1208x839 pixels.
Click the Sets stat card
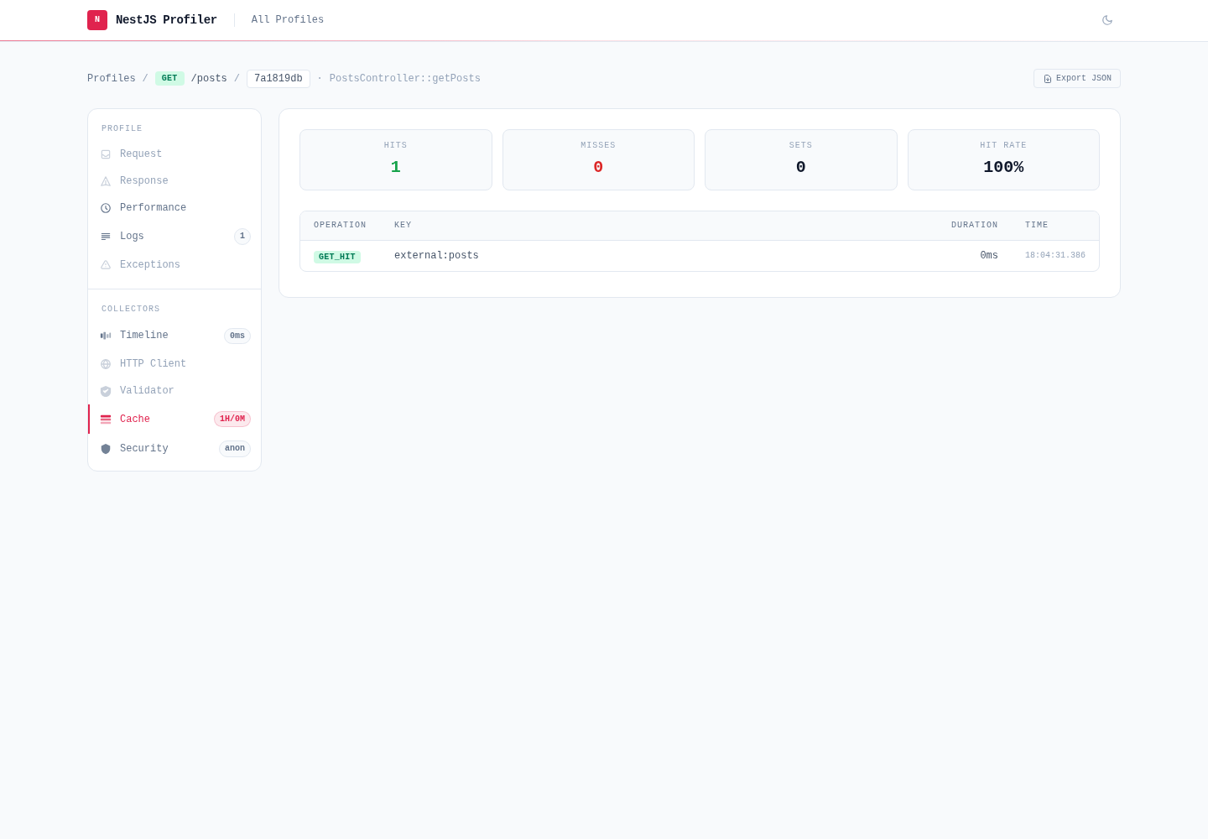coord(801,160)
